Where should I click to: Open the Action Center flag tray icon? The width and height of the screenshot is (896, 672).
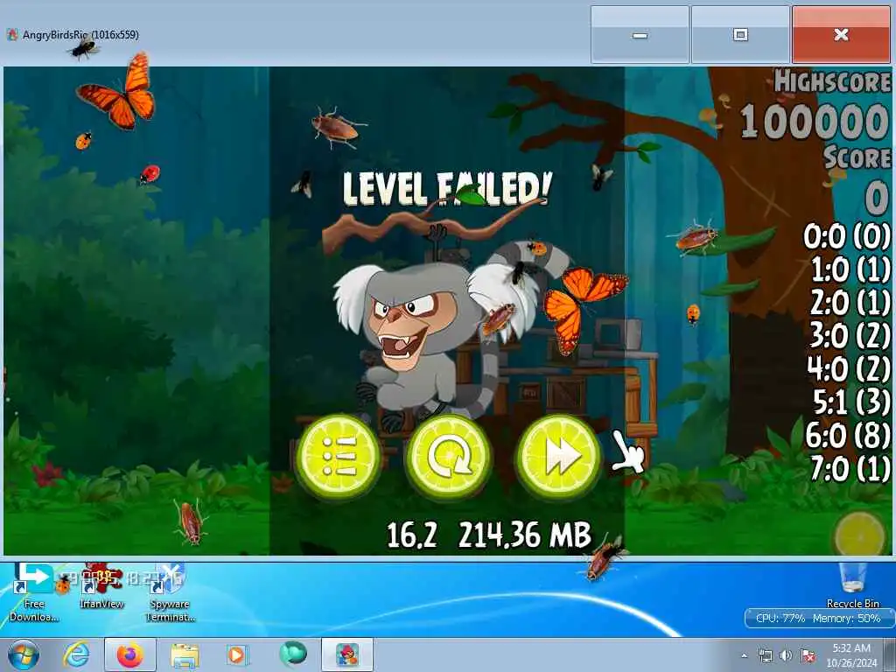click(x=808, y=655)
